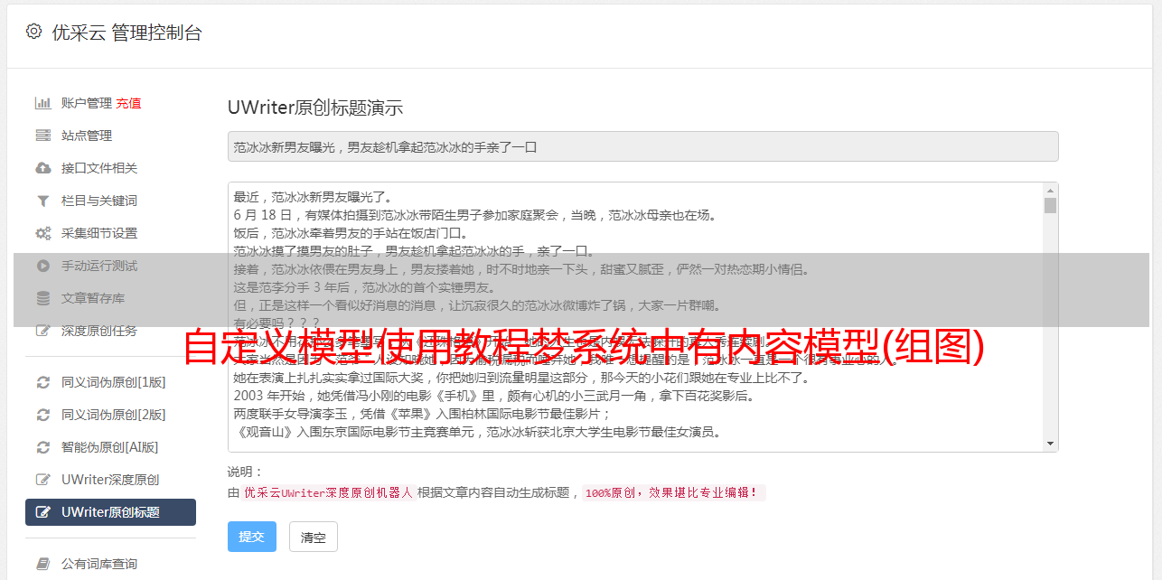This screenshot has width=1162, height=580.
Task: Select the active UWriter原创标题 item
Action: click(x=110, y=512)
